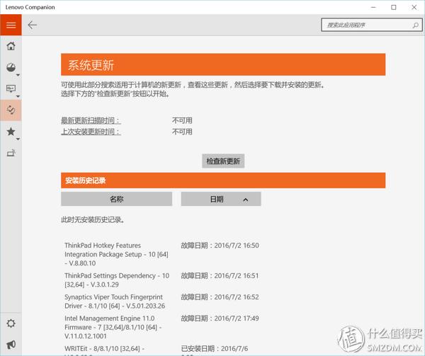Viewport: 425px width, 356px height.
Task: Open the hamburger menu
Action: [11, 25]
